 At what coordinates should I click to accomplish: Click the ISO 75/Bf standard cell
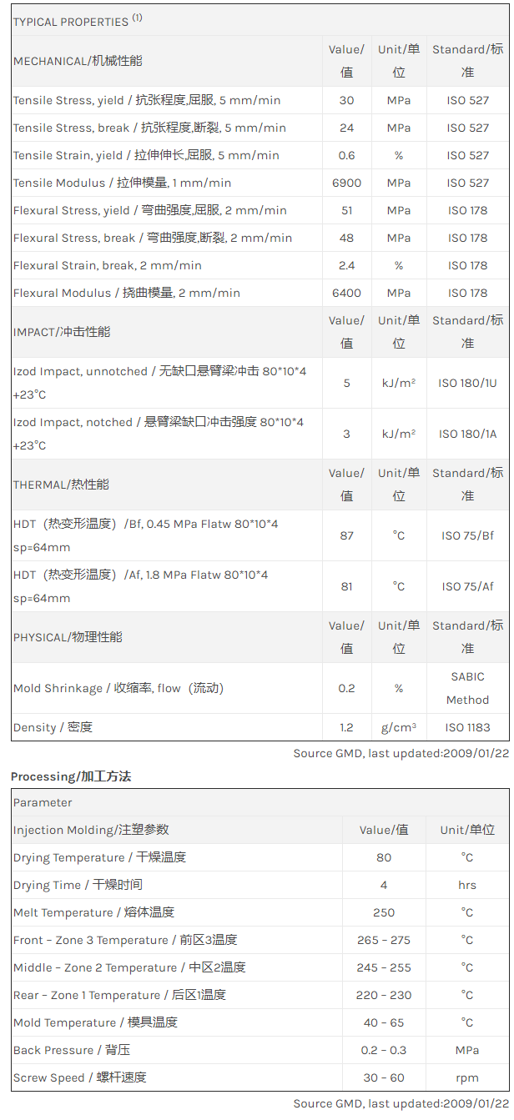(x=467, y=535)
